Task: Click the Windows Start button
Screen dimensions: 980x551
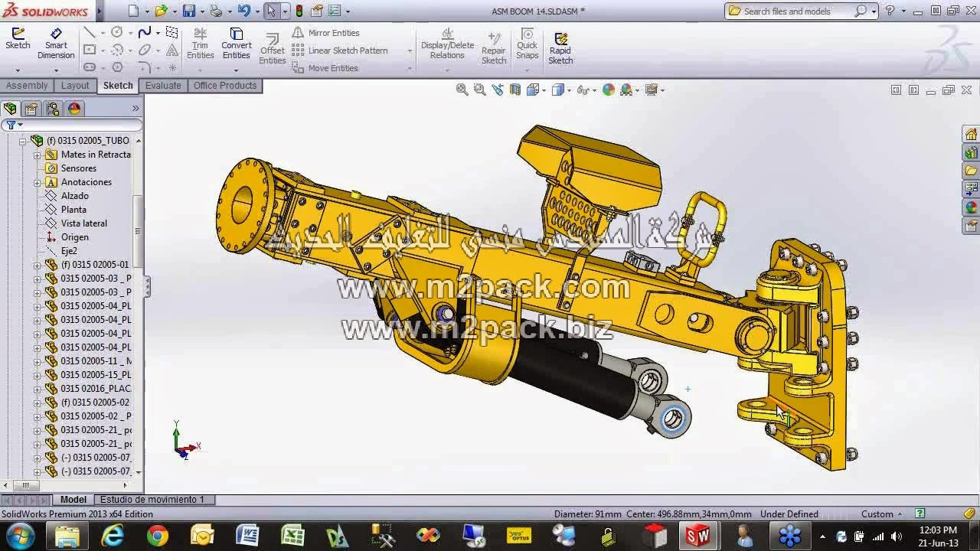Action: pyautogui.click(x=21, y=536)
